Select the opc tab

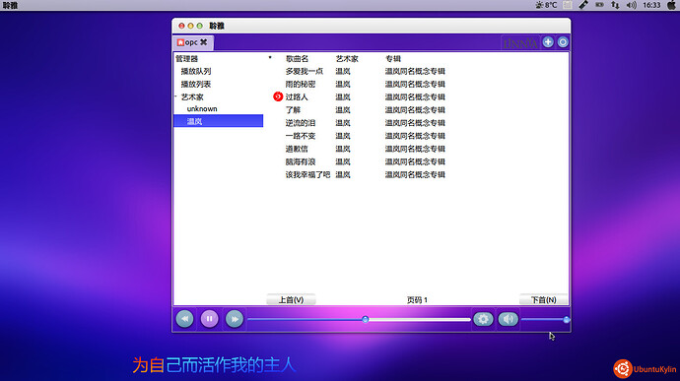click(193, 42)
